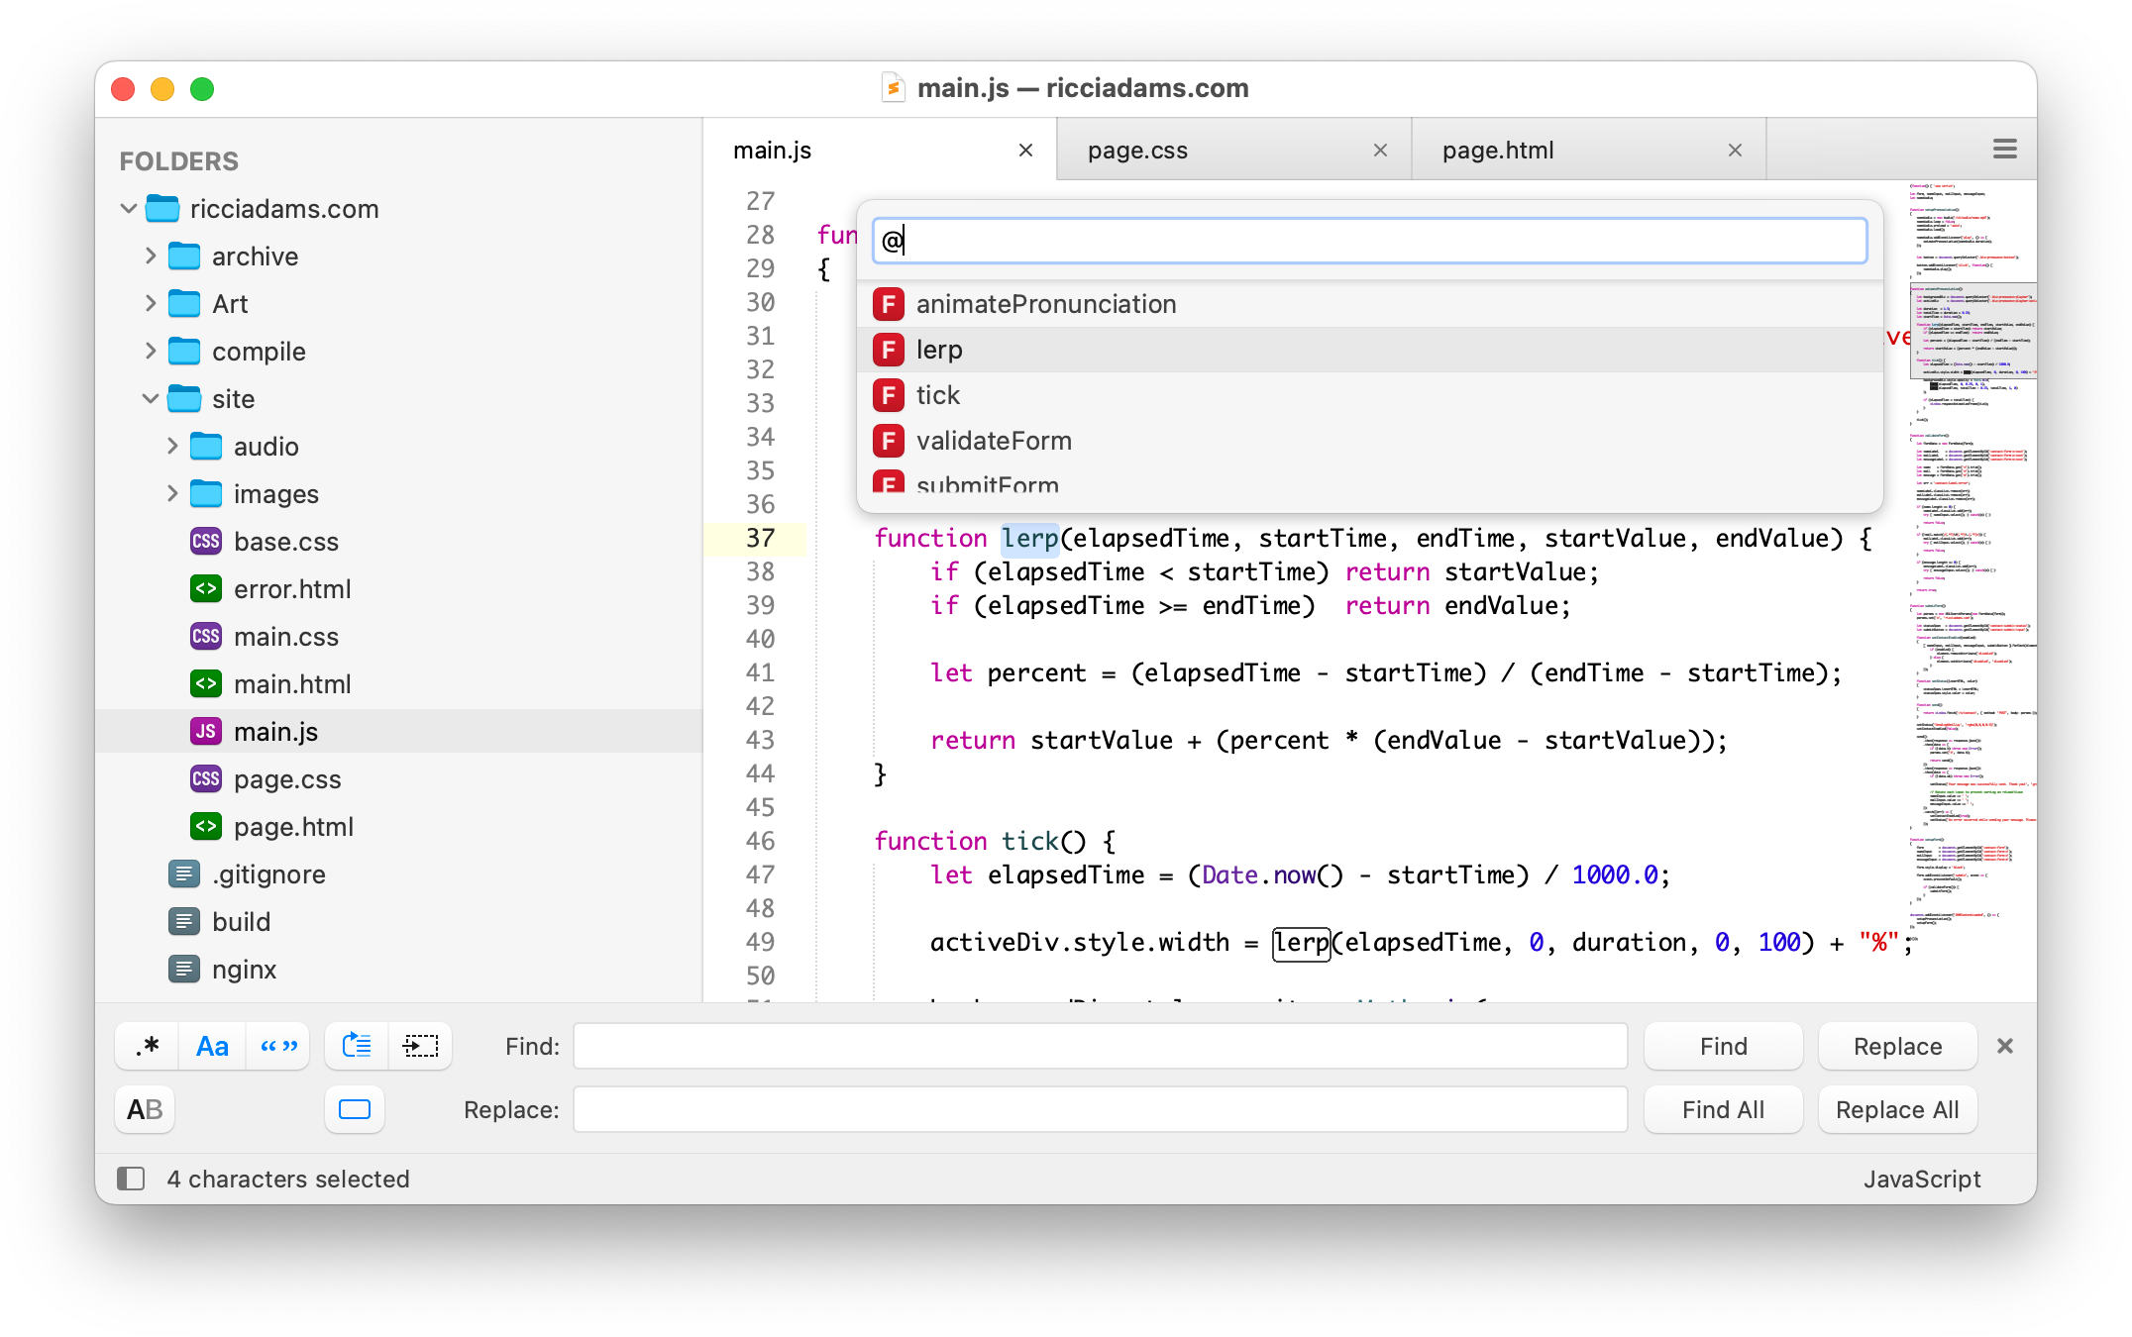
Task: Click the in-selection search icon
Action: (x=420, y=1046)
